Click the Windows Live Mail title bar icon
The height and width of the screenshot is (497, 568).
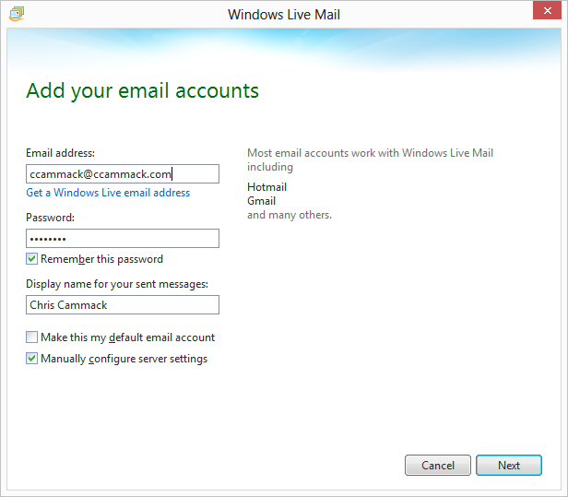point(17,14)
